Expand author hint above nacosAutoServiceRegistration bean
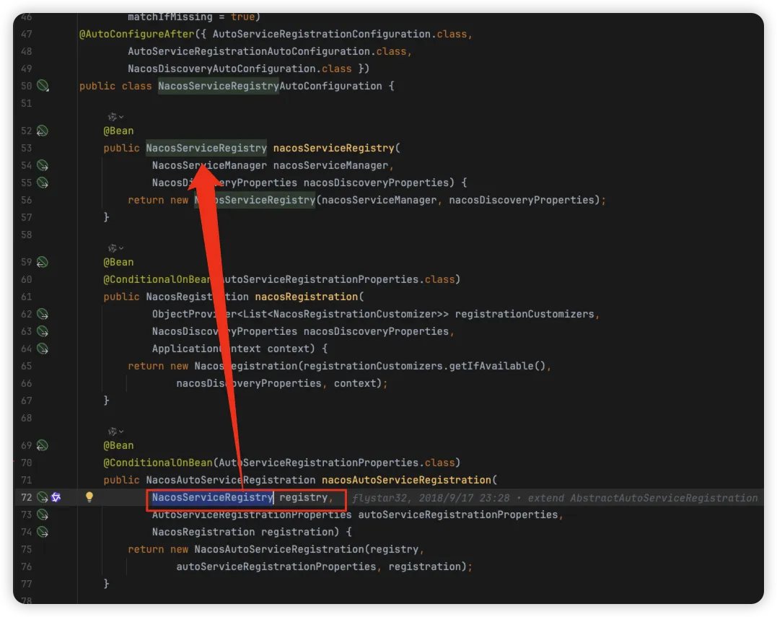 click(x=115, y=431)
